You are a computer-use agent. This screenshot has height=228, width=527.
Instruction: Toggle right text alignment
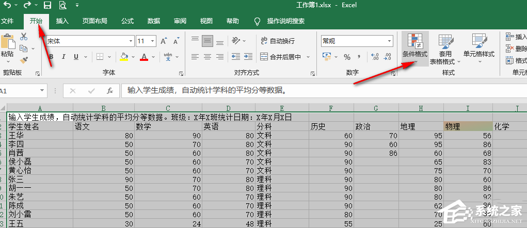(x=220, y=56)
